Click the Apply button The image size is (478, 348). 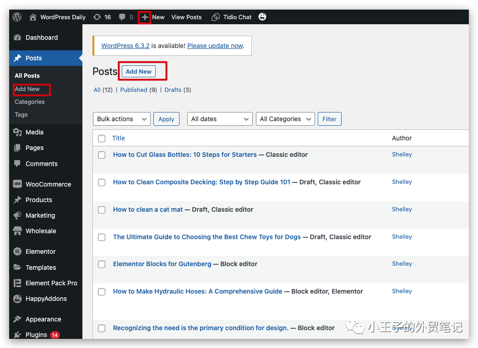166,119
